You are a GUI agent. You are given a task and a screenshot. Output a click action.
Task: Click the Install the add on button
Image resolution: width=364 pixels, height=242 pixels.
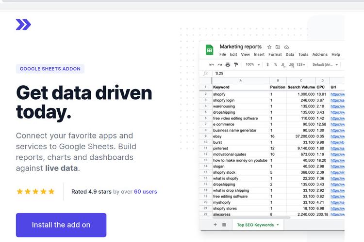click(61, 225)
